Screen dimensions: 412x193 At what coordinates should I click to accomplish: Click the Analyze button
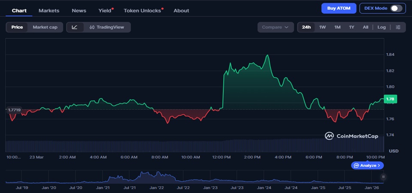[367, 166]
